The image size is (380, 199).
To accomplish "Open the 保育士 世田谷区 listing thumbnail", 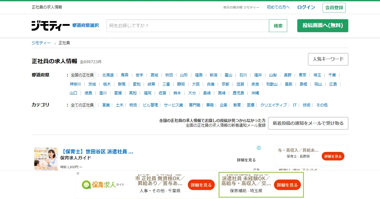I will coord(46,159).
